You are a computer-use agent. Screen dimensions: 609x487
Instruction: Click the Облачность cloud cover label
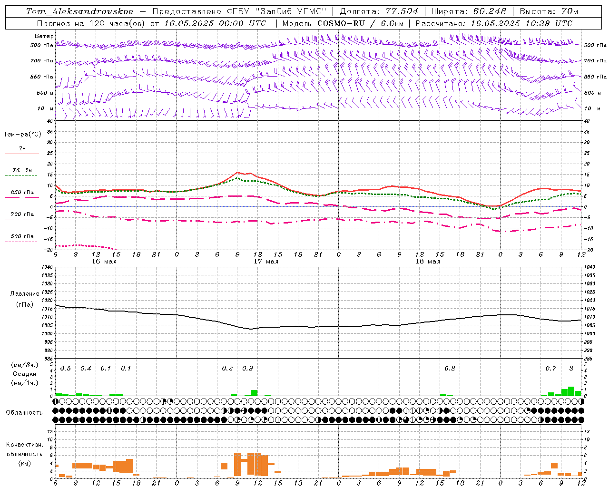[24, 413]
